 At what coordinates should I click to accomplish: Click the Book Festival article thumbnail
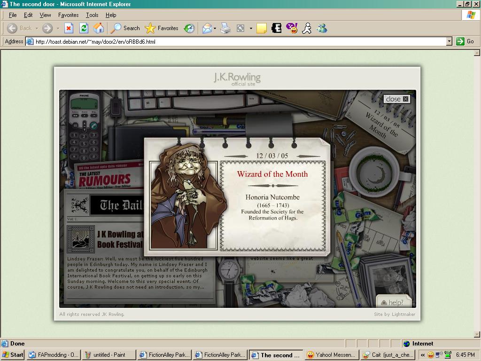[x=80, y=239]
